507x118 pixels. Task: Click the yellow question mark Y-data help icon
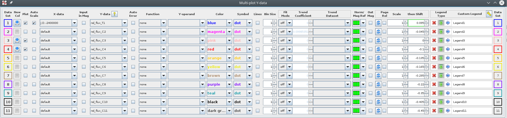coord(115,14)
